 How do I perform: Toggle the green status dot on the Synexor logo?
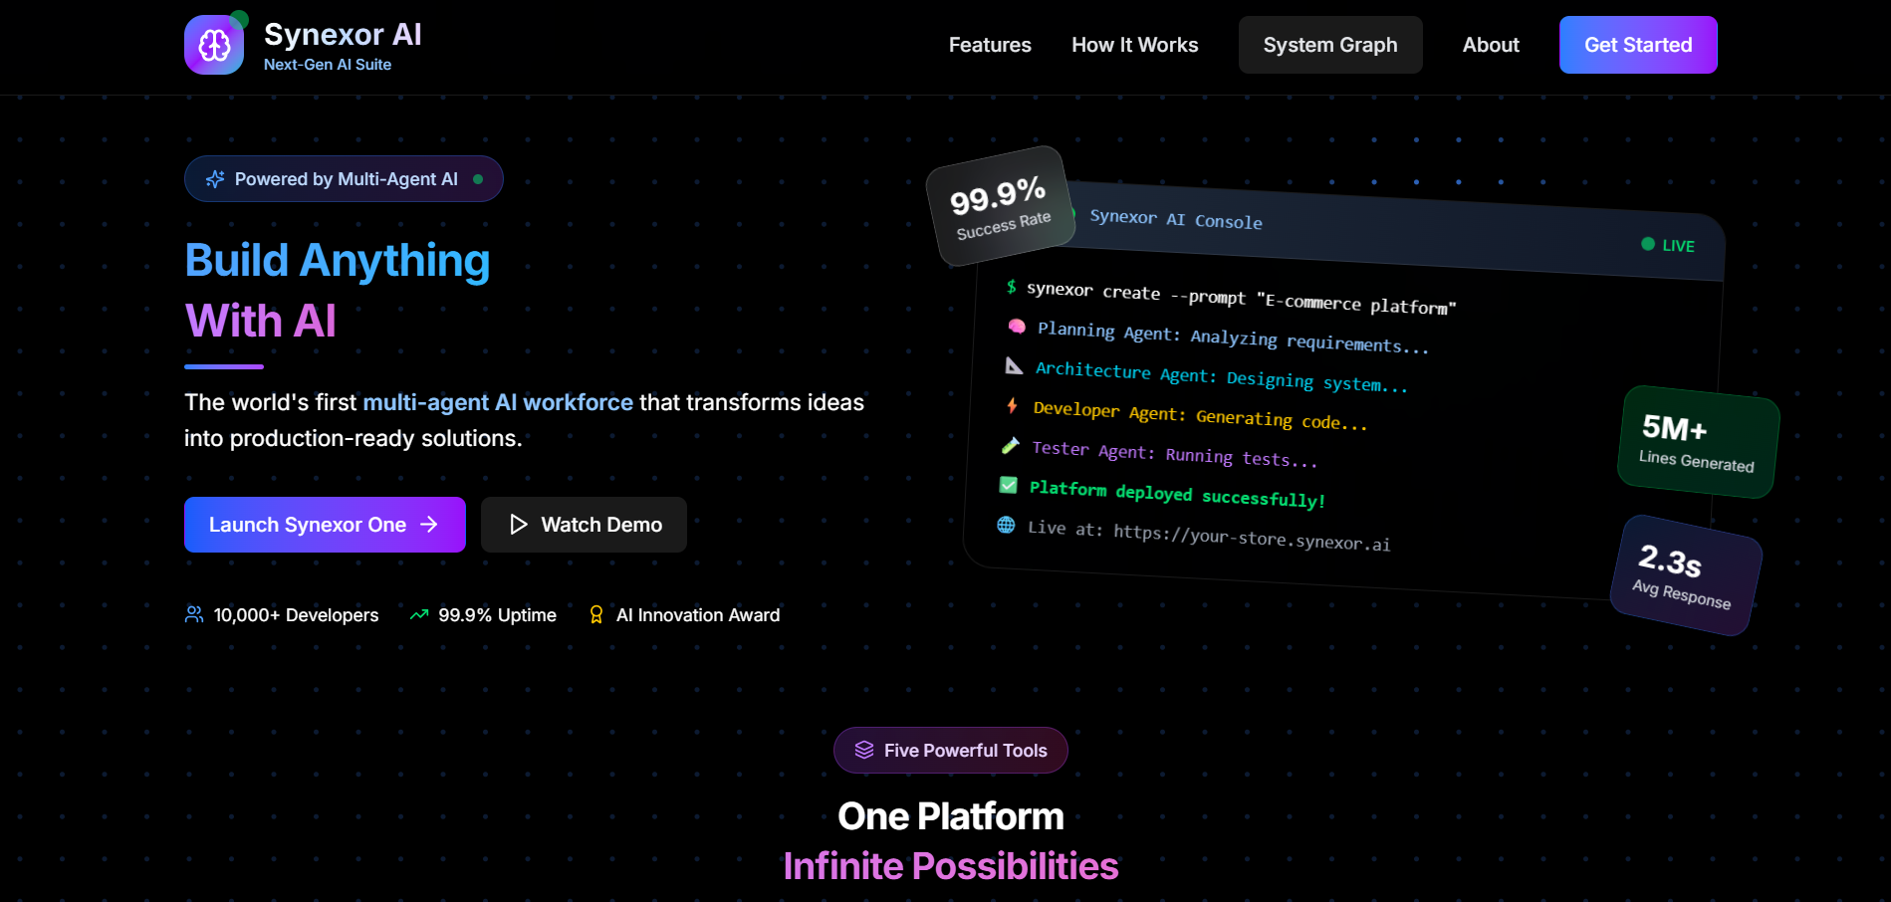point(239,17)
